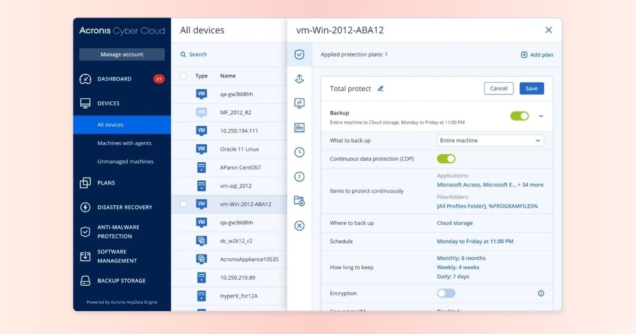Viewport: 636px width, 334px height.
Task: Click the activities clock icon
Action: (x=299, y=152)
